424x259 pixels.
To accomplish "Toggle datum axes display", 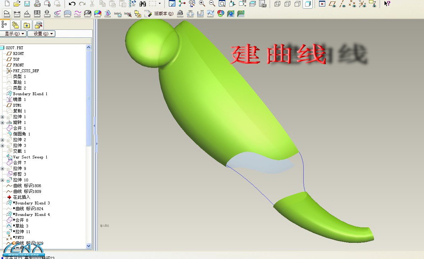I will pyautogui.click(x=343, y=4).
